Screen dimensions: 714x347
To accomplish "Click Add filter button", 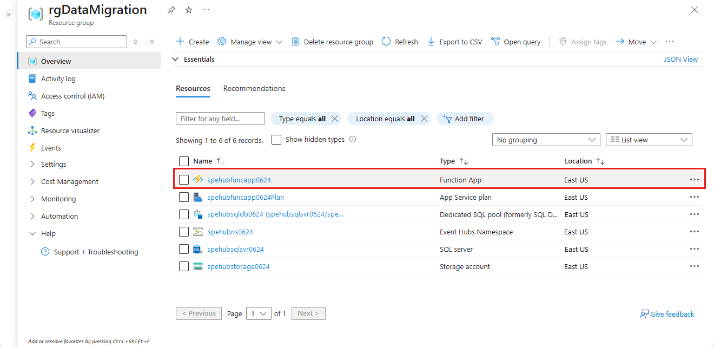I will coord(465,119).
